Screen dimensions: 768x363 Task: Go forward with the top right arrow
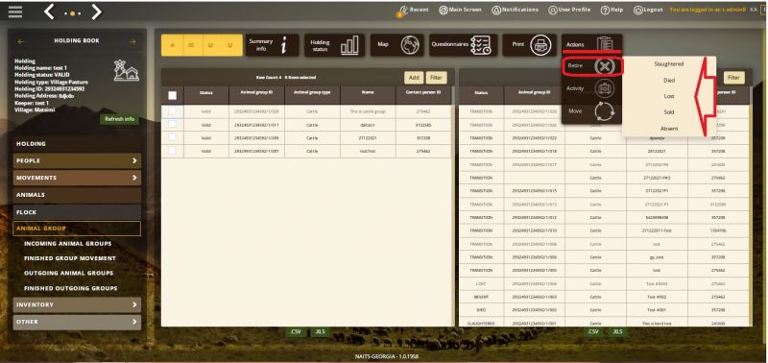coord(97,12)
